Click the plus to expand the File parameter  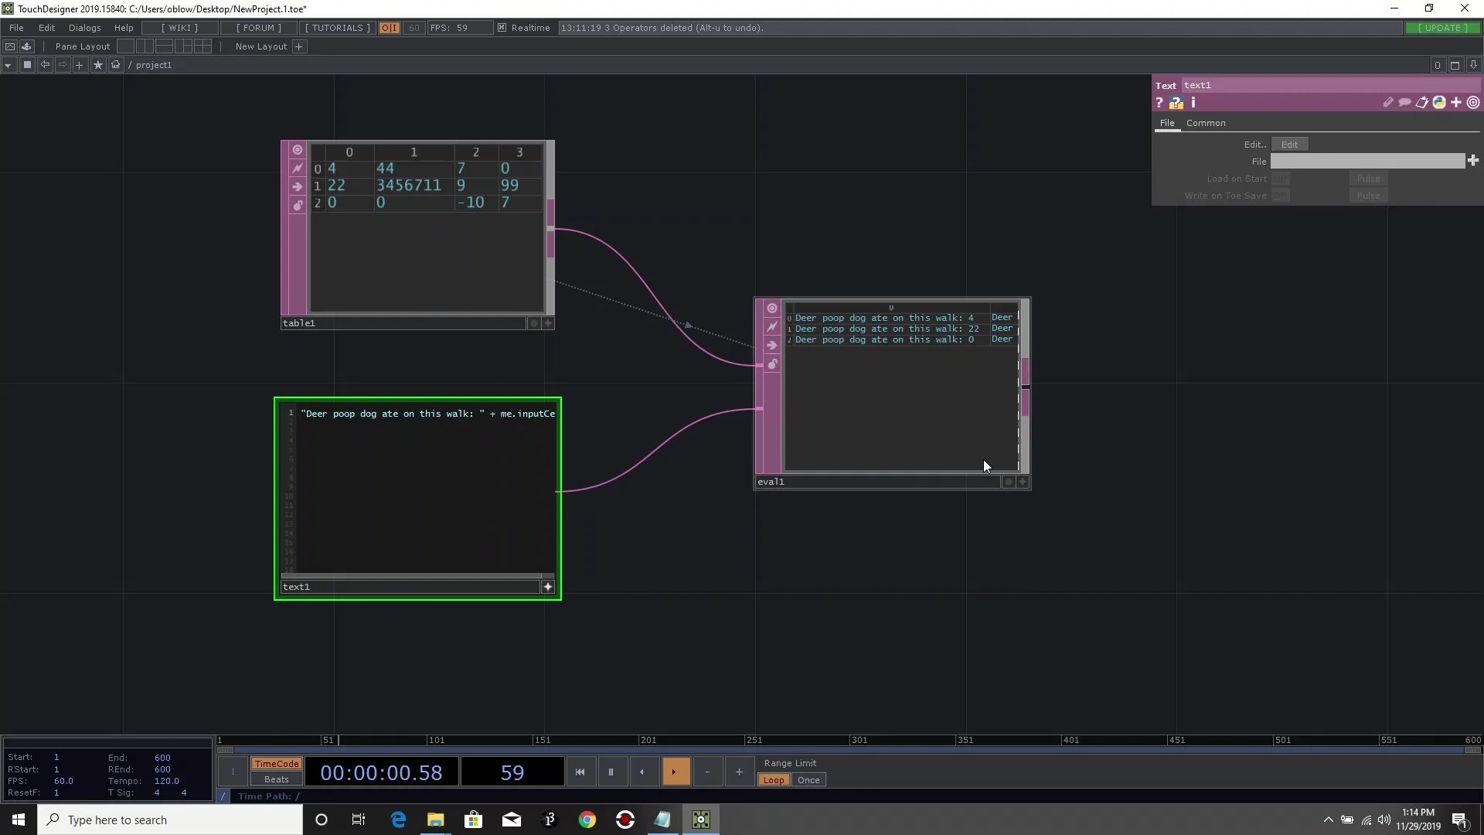1473,161
